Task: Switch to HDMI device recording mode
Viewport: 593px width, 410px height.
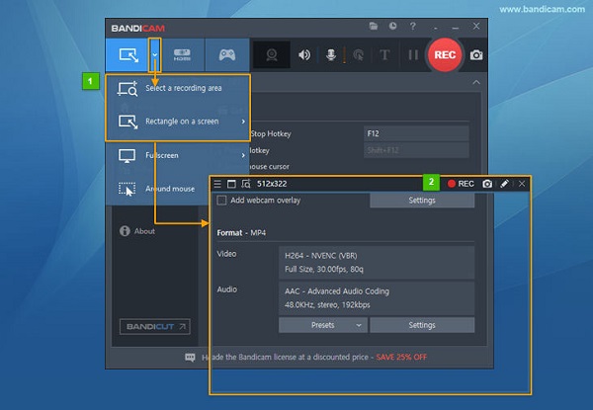Action: click(x=182, y=55)
